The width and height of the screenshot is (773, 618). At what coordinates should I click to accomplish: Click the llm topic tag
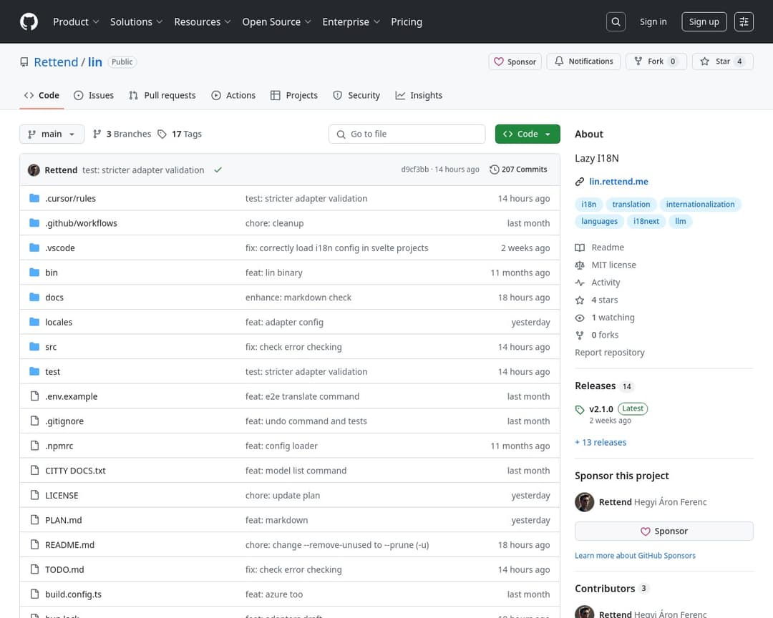click(x=681, y=221)
